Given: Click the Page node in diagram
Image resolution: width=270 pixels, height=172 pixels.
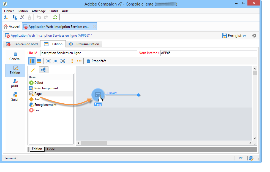Looking at the screenshot, I should tap(98, 95).
